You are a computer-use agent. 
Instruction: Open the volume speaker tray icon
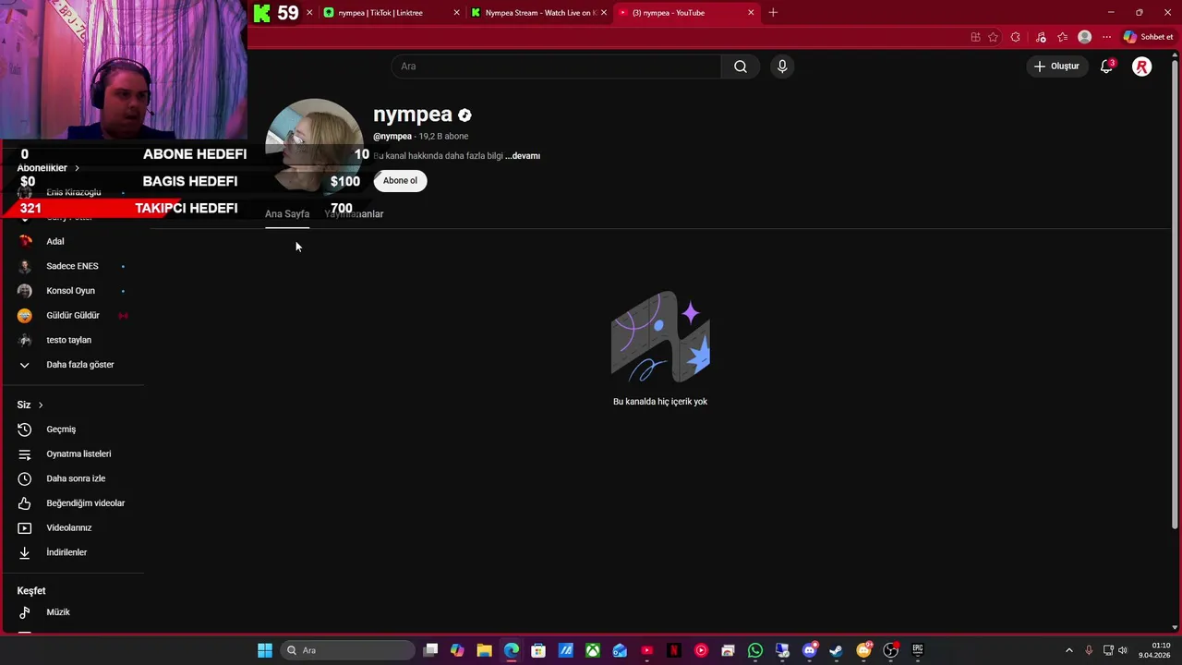point(1123,650)
